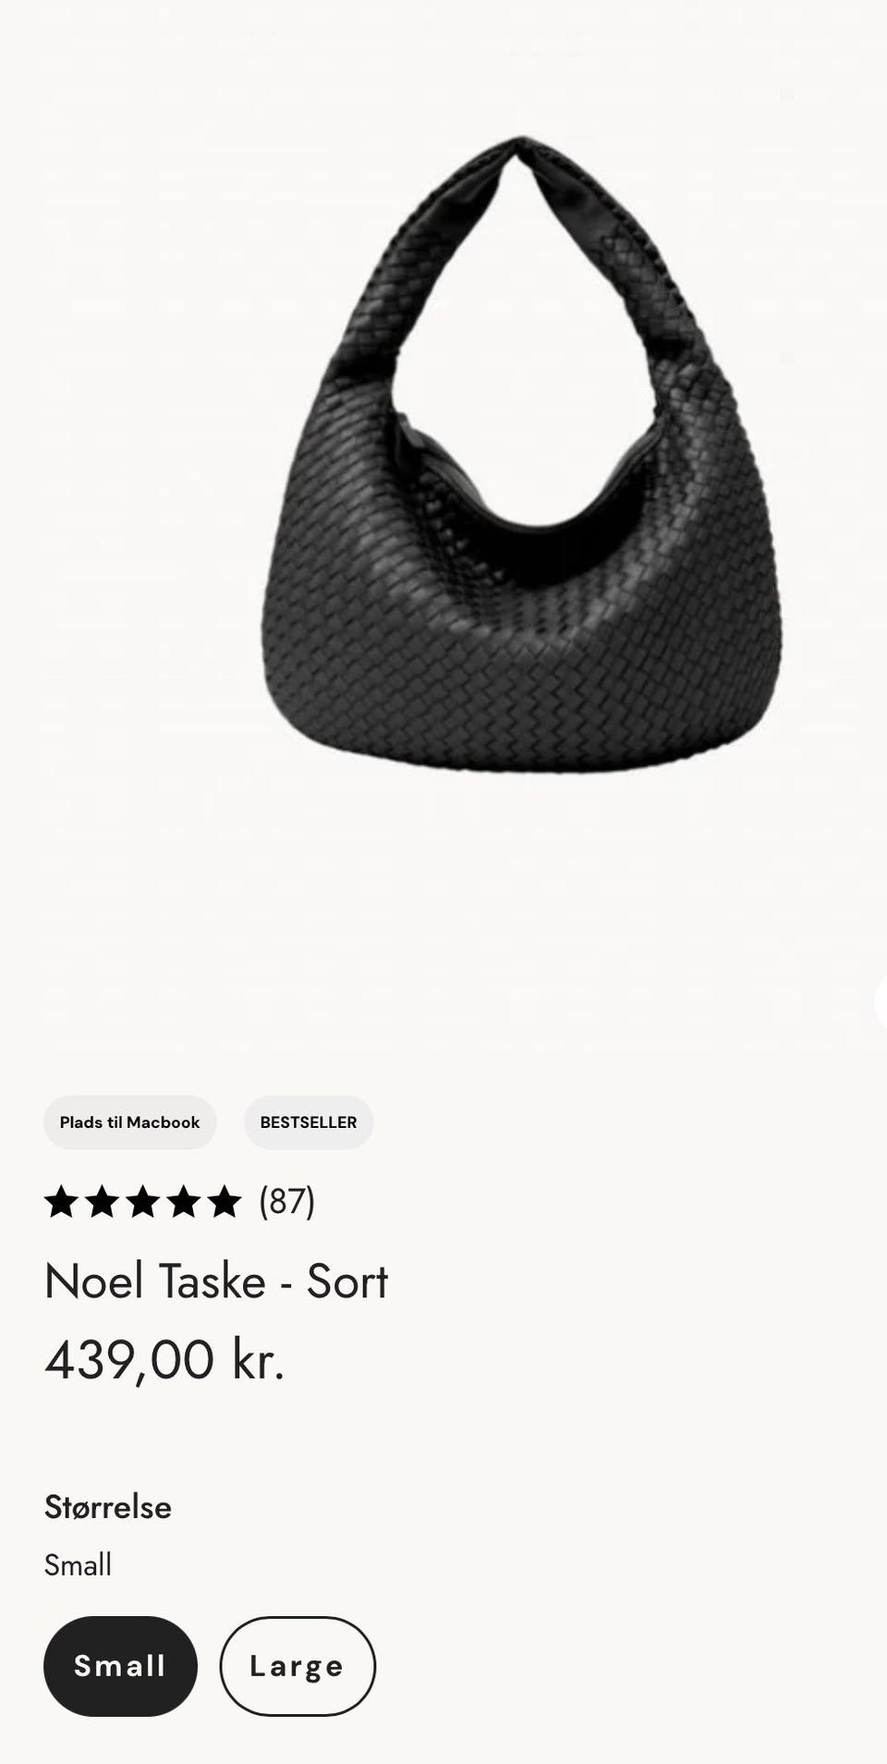Open the black woven bag product image
Screen dimensions: 887x1764
[522, 455]
